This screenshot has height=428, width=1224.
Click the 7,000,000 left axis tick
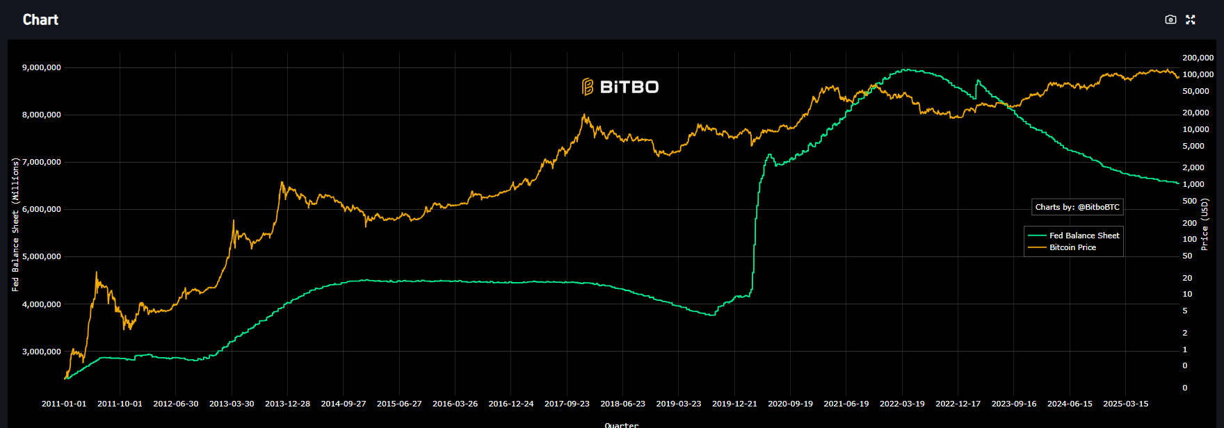(42, 162)
